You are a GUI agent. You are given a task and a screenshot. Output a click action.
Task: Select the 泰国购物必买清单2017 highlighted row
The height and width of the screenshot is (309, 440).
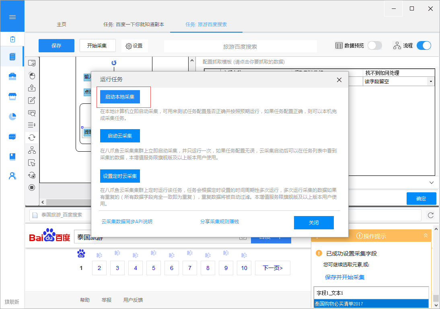(371, 304)
